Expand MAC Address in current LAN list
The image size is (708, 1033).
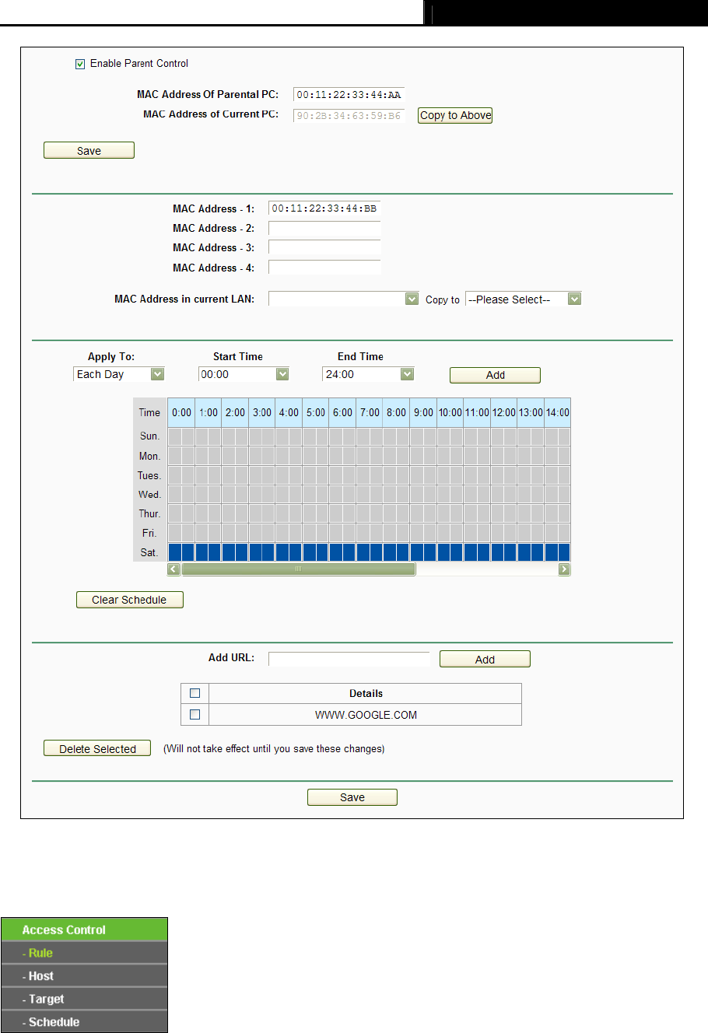343,299
